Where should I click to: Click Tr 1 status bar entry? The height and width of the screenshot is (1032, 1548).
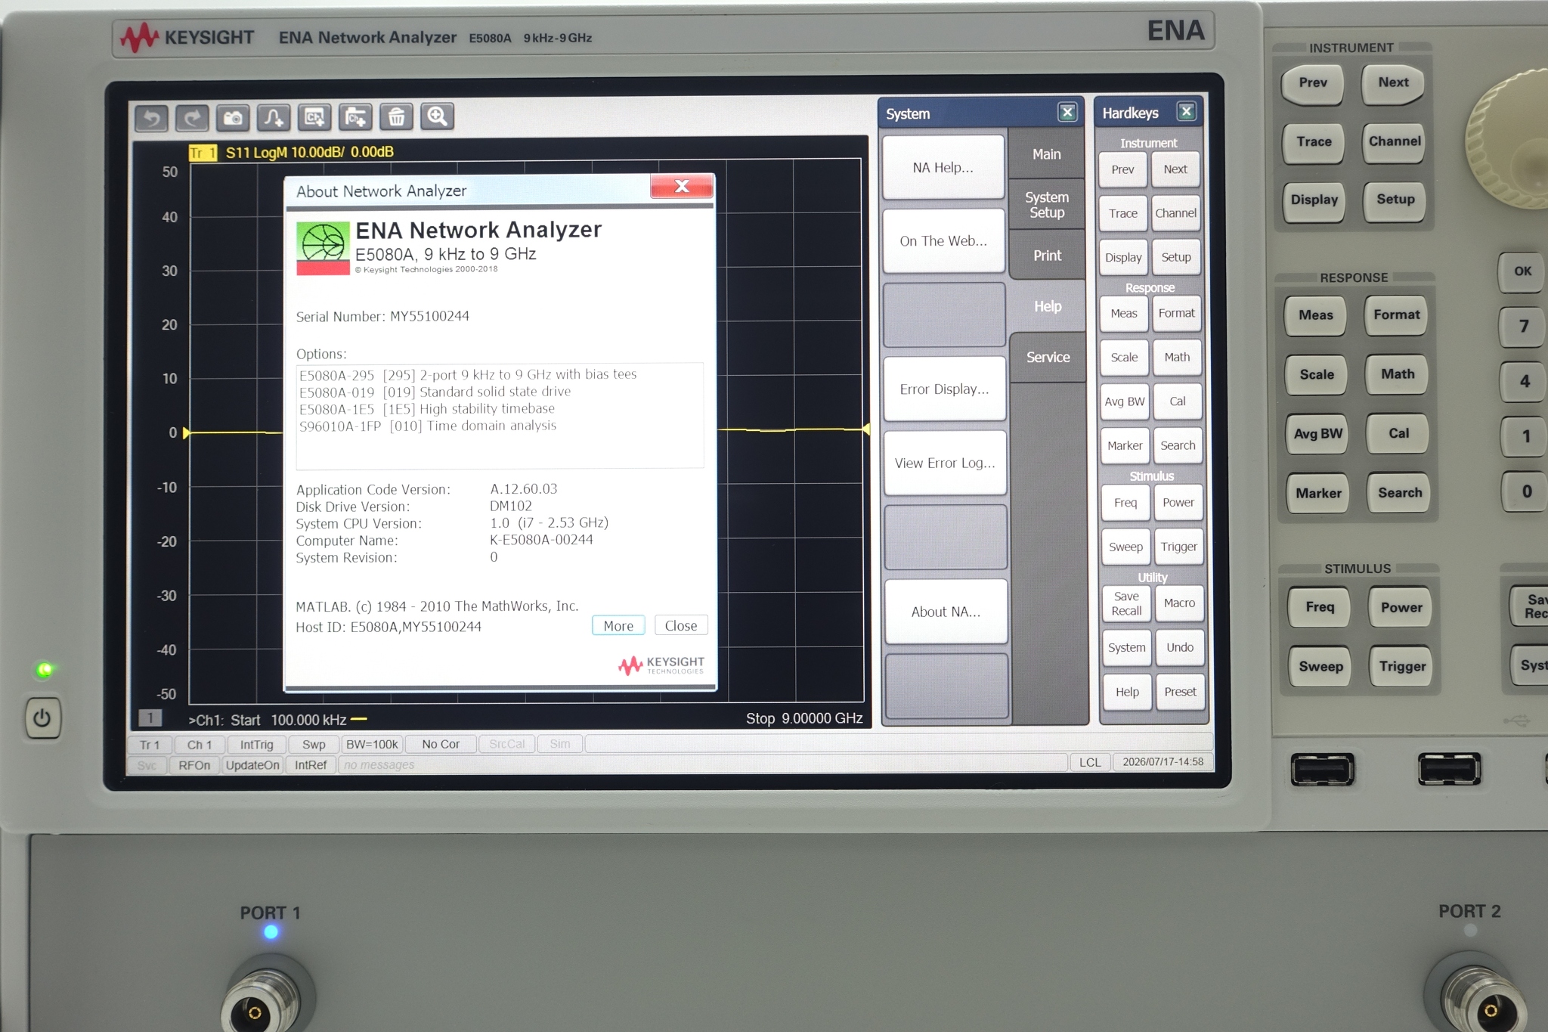pos(150,745)
